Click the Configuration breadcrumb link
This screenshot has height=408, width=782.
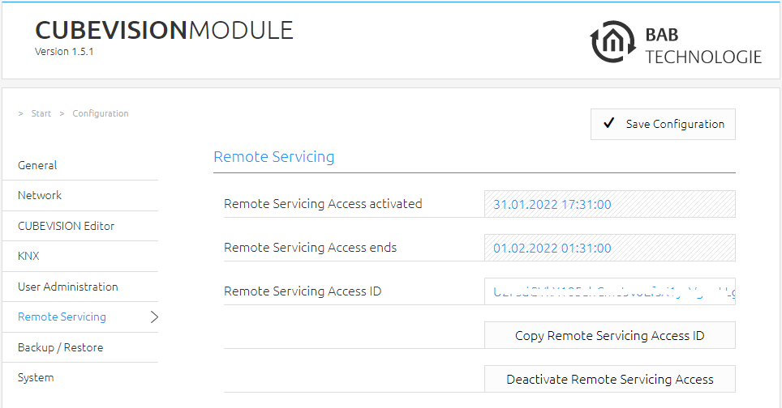(101, 113)
